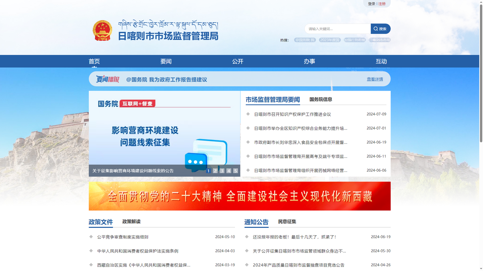
Task: Switch to 民意征集 tab
Action: point(287,221)
